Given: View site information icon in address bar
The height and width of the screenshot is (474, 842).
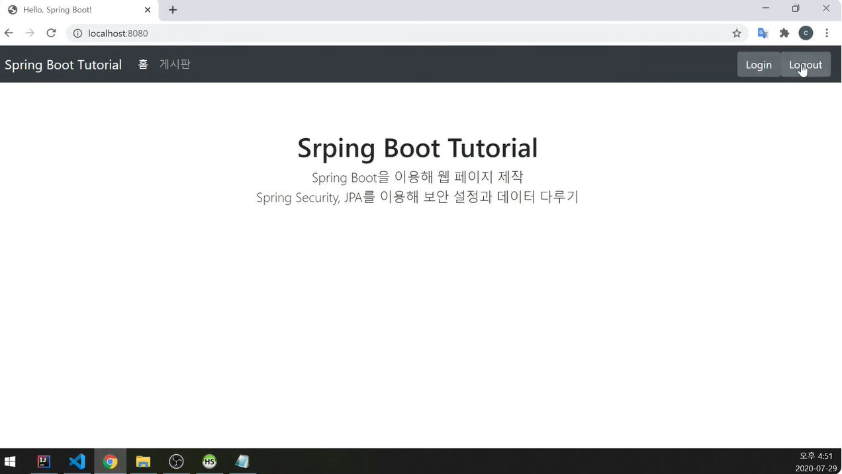Looking at the screenshot, I should (77, 33).
